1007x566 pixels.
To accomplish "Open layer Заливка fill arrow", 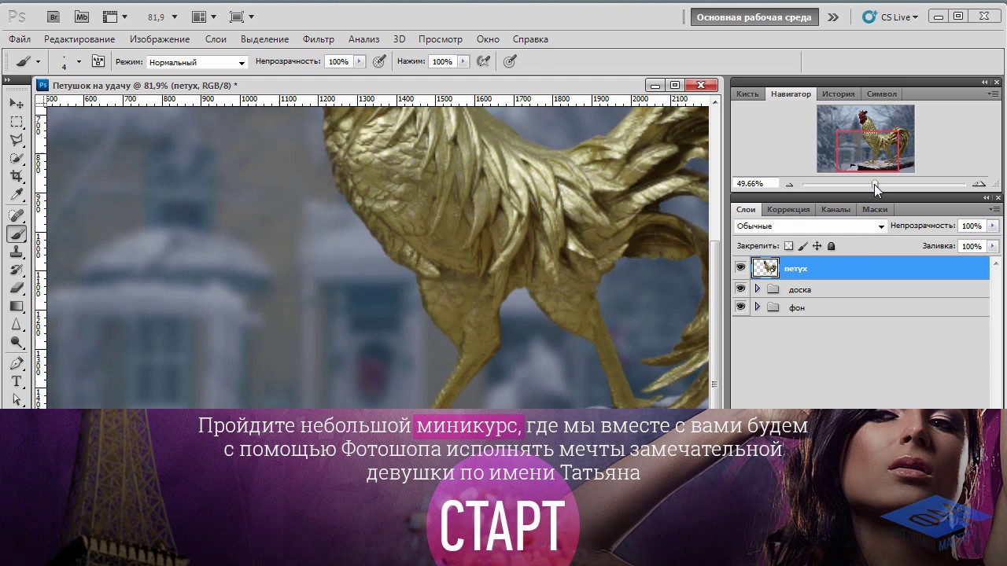I will (993, 246).
